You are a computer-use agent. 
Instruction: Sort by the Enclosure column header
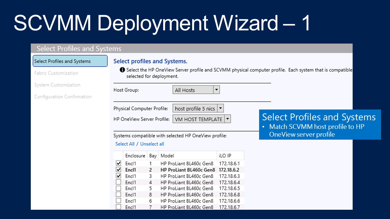[x=135, y=155]
